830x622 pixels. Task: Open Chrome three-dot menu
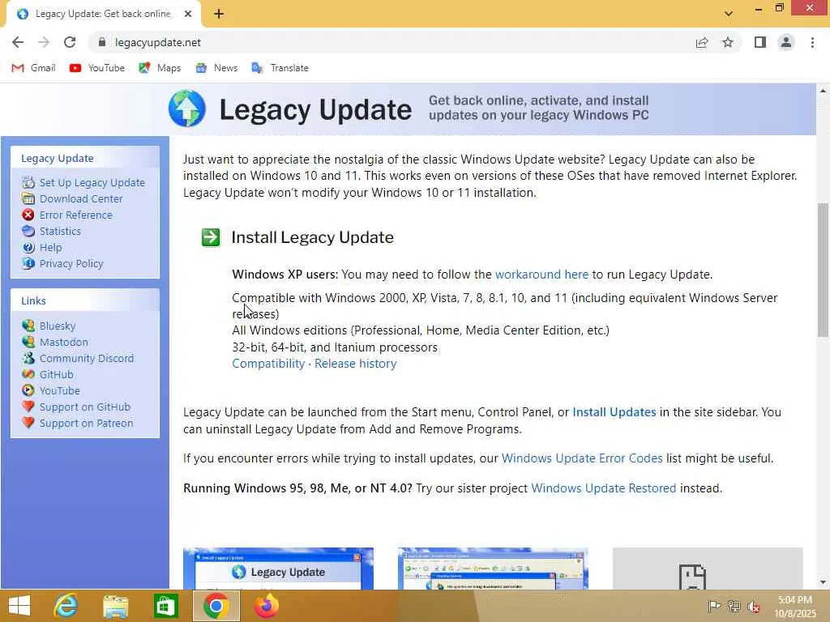coord(812,42)
